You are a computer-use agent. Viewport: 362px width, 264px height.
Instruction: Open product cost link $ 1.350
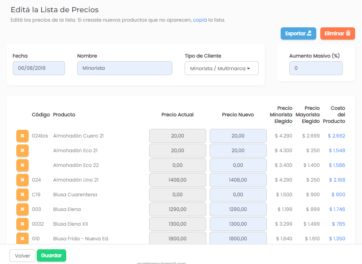click(x=337, y=239)
